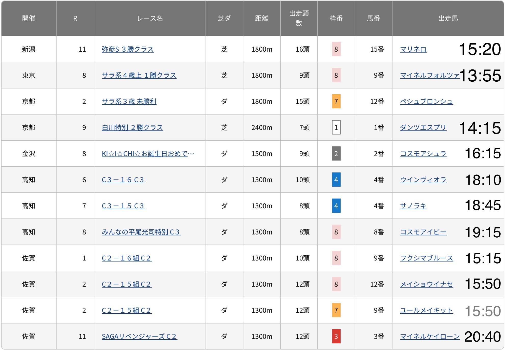Click horse name マリネロ

click(413, 49)
